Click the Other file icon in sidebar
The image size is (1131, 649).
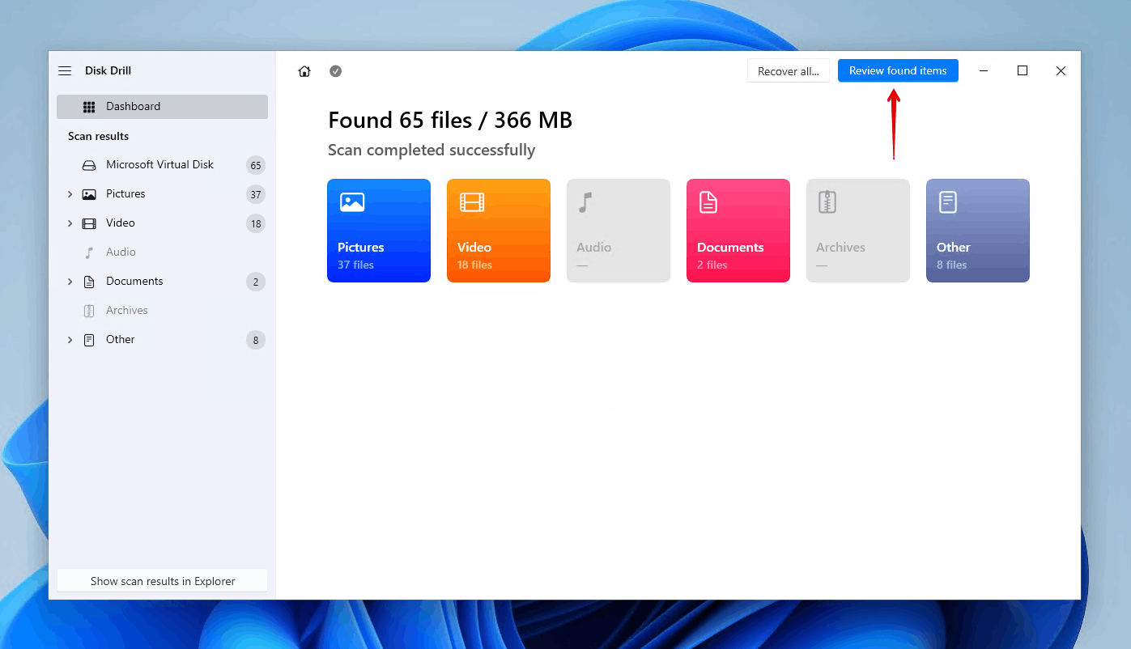89,340
